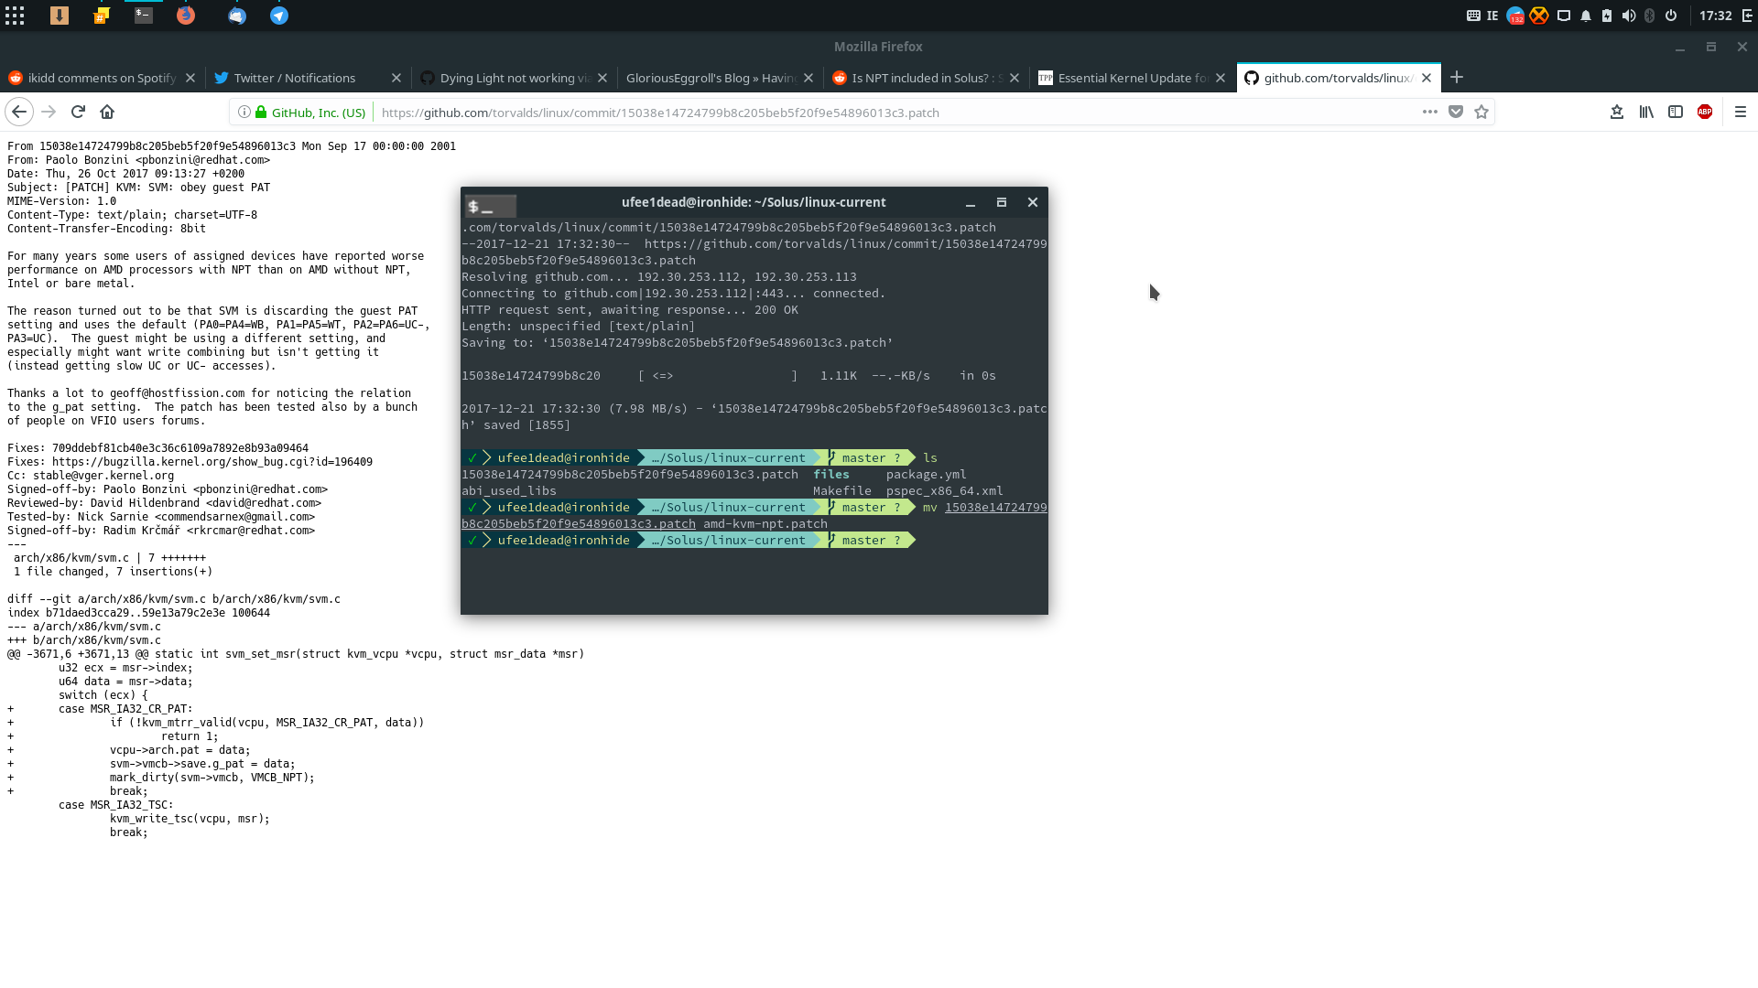Open the display tray icon

click(1564, 16)
